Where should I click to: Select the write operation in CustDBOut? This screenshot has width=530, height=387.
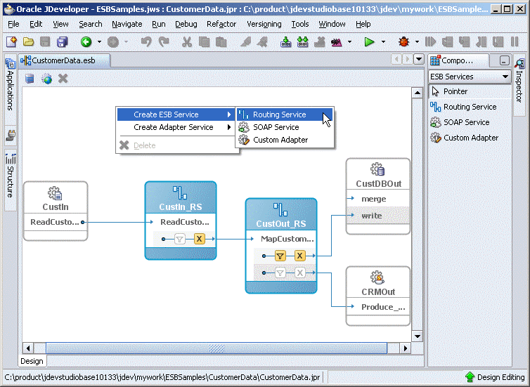tap(378, 216)
